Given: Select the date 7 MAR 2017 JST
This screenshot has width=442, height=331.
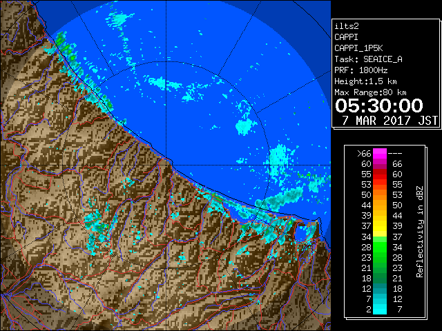Looking at the screenshot, I should (390, 121).
